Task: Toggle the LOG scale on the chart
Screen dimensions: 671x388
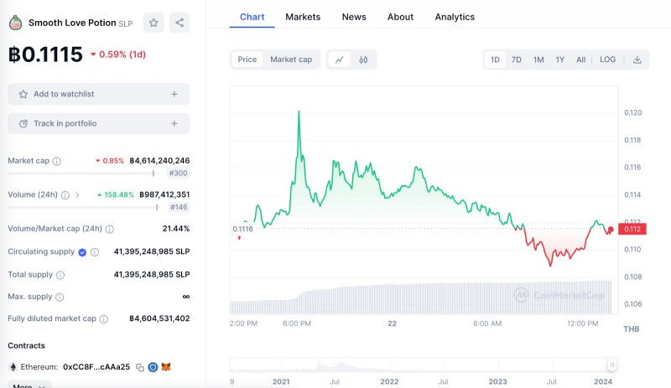Action: click(x=607, y=59)
